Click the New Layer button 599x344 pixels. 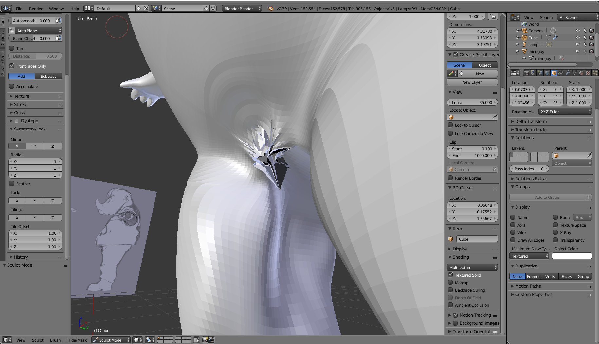[x=472, y=82]
